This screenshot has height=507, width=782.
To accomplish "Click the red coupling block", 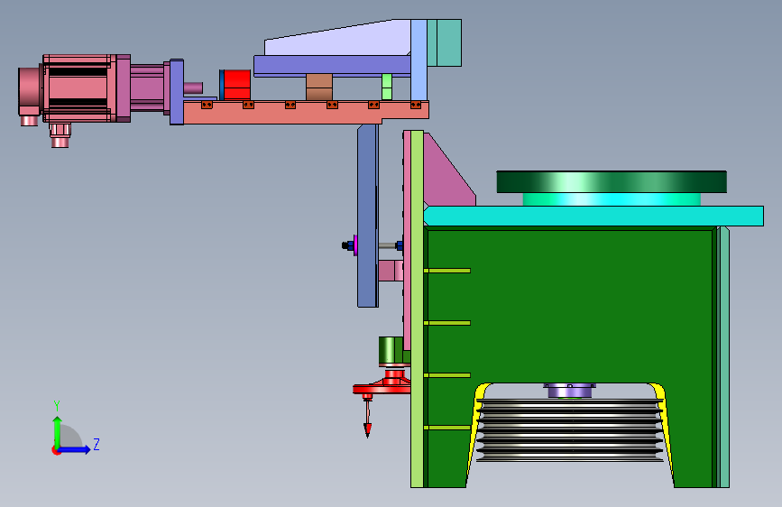I will (x=237, y=85).
